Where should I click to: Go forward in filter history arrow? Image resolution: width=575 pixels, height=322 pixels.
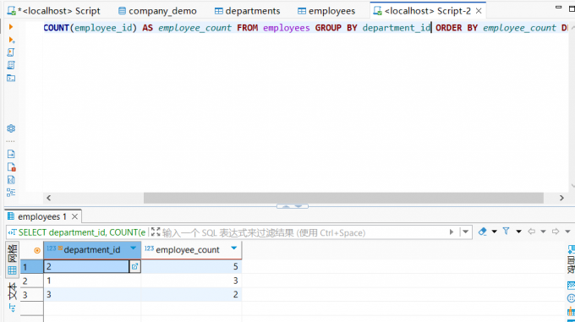tap(556, 232)
